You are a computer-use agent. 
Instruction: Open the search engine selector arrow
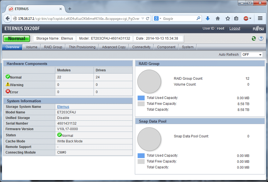point(160,19)
